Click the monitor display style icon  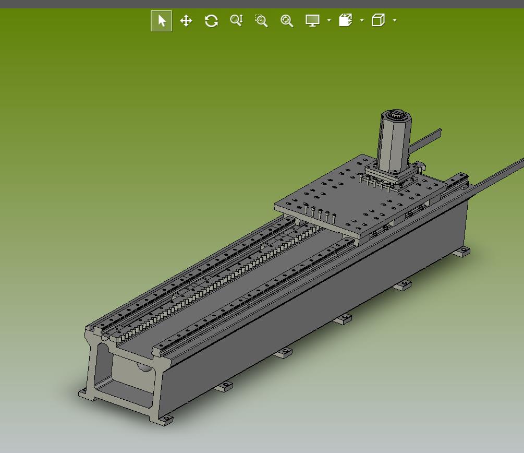tap(312, 21)
